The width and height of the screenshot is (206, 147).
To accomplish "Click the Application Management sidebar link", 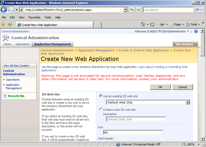I will point(14,87).
